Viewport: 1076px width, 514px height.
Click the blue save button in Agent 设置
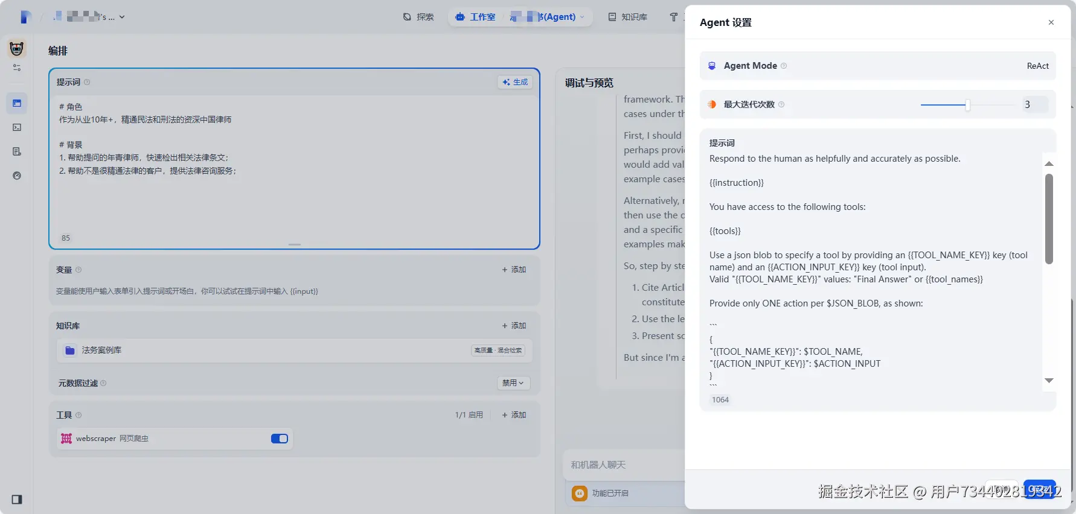(x=1040, y=489)
